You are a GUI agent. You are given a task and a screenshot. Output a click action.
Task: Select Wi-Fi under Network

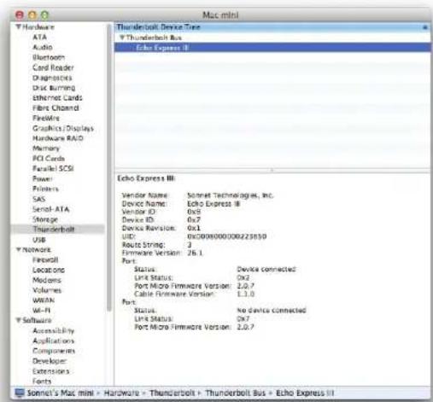(x=42, y=311)
